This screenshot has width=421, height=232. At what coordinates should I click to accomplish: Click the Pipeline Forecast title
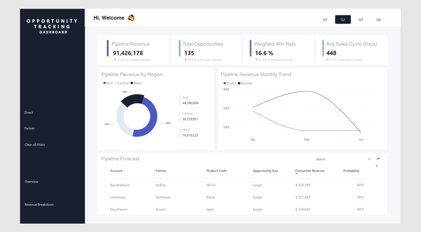(120, 159)
